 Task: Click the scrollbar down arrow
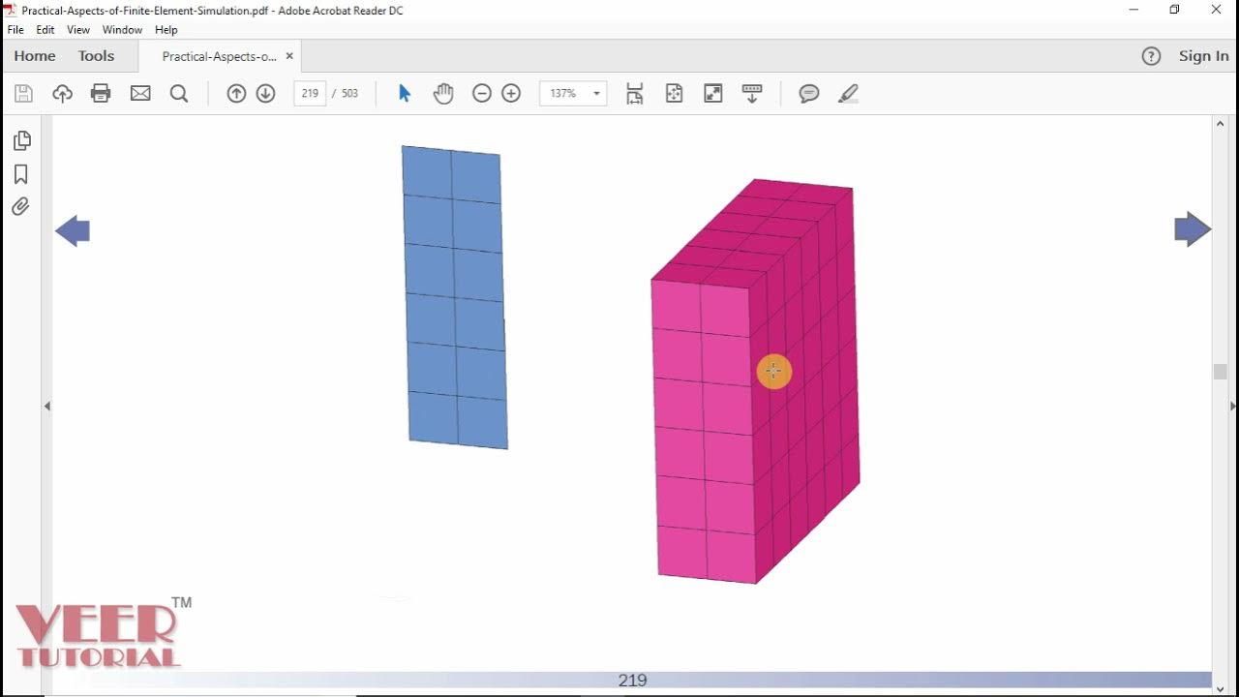pyautogui.click(x=1220, y=688)
